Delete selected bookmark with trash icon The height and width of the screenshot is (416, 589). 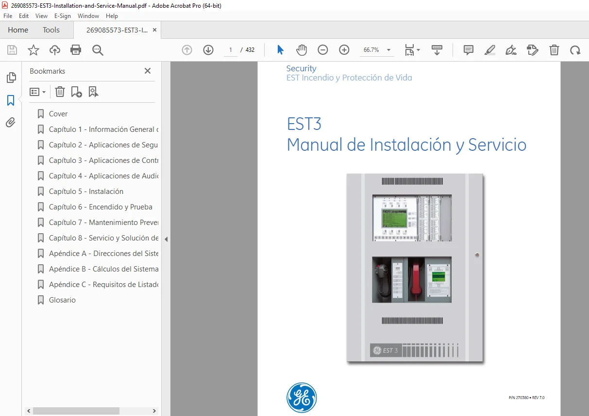pos(60,92)
